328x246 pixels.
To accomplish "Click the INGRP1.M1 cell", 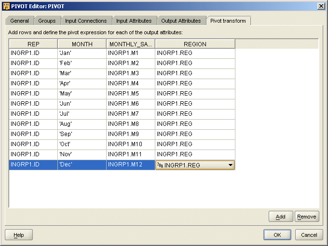I will point(131,54).
